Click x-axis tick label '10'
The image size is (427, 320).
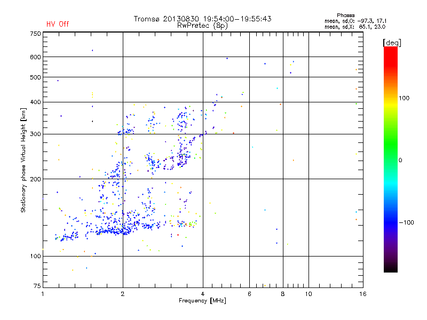pyautogui.click(x=309, y=294)
